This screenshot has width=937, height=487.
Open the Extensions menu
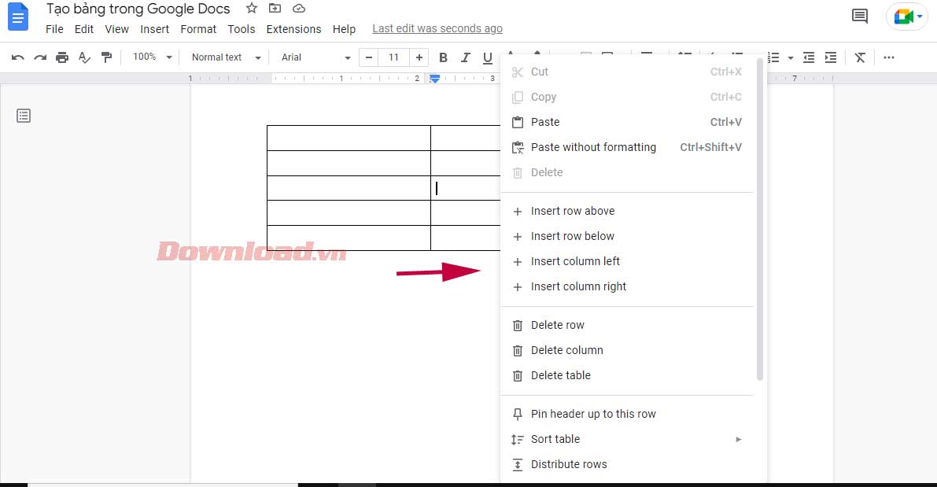point(293,29)
